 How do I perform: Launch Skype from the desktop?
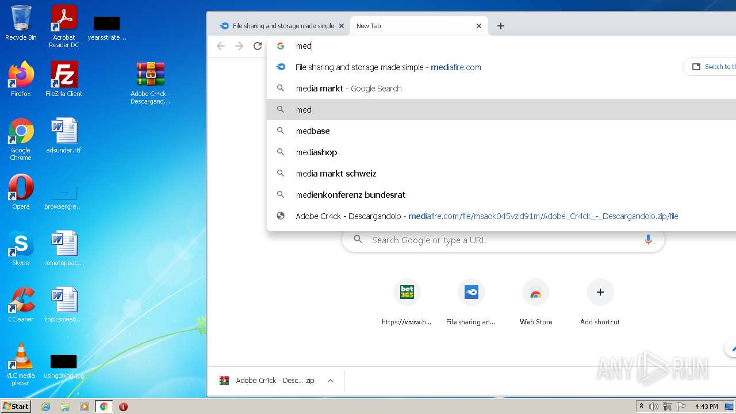pyautogui.click(x=21, y=248)
